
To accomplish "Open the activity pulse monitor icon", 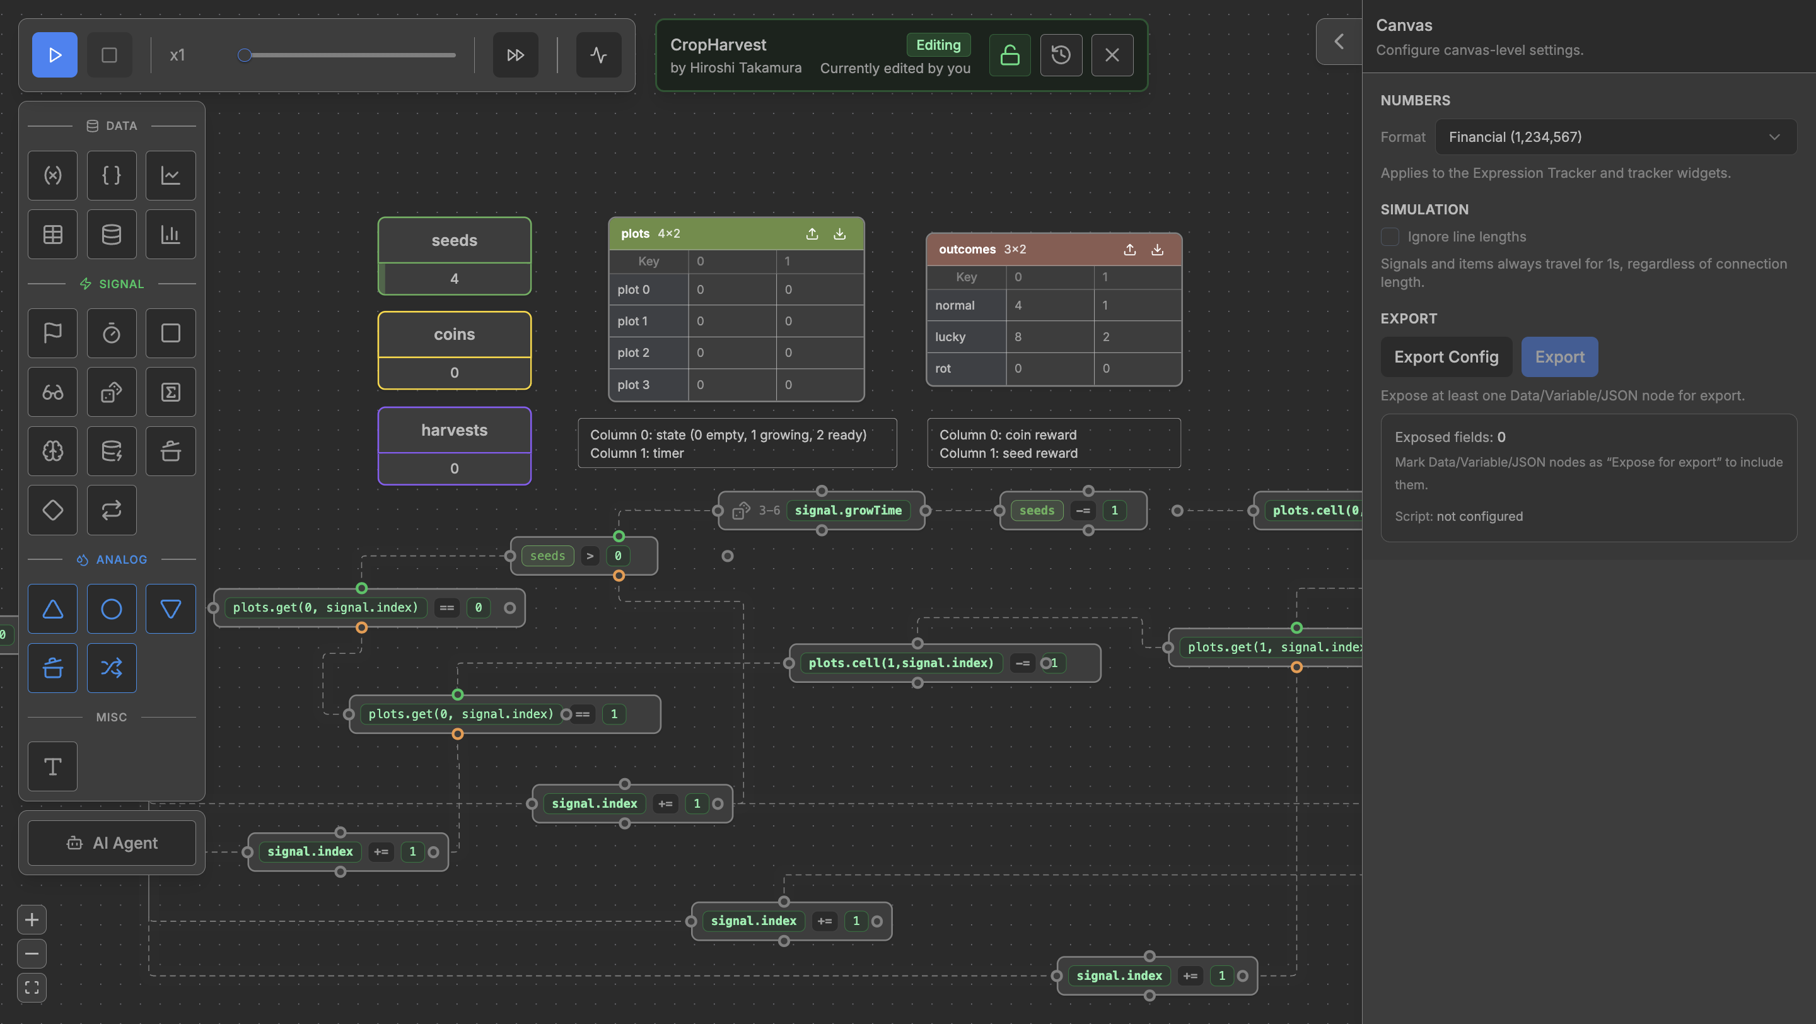I will click(x=598, y=55).
